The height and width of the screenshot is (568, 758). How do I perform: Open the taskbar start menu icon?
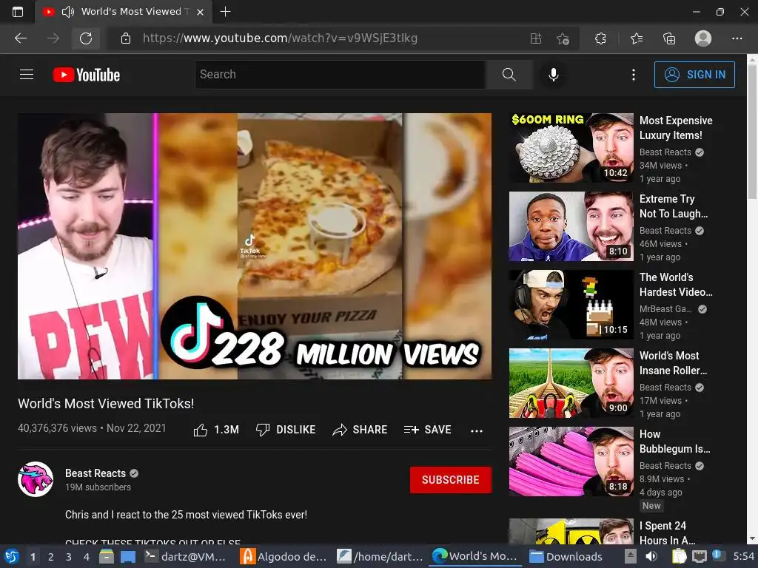coord(12,556)
